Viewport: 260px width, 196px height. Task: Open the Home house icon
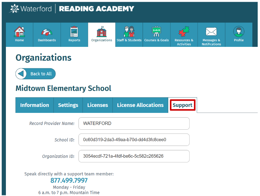(19, 32)
